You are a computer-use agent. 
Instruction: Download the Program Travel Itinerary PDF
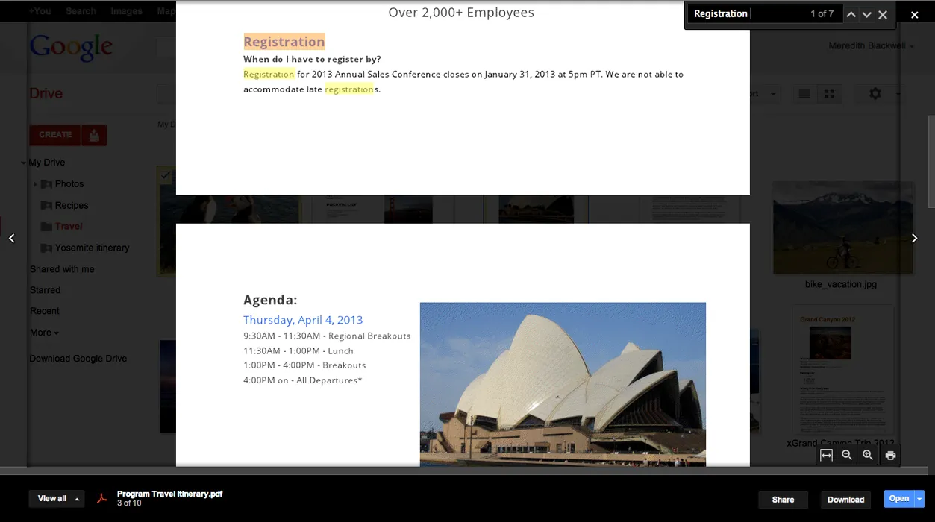click(845, 500)
